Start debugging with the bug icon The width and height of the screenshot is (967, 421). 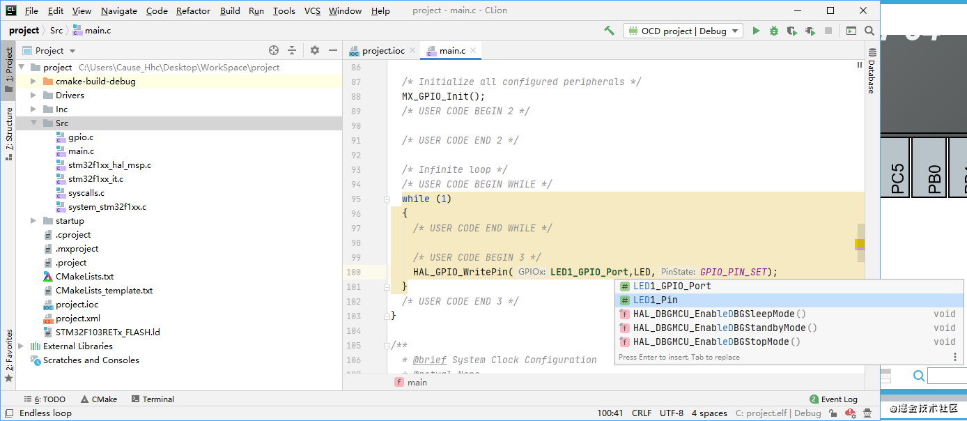click(773, 31)
